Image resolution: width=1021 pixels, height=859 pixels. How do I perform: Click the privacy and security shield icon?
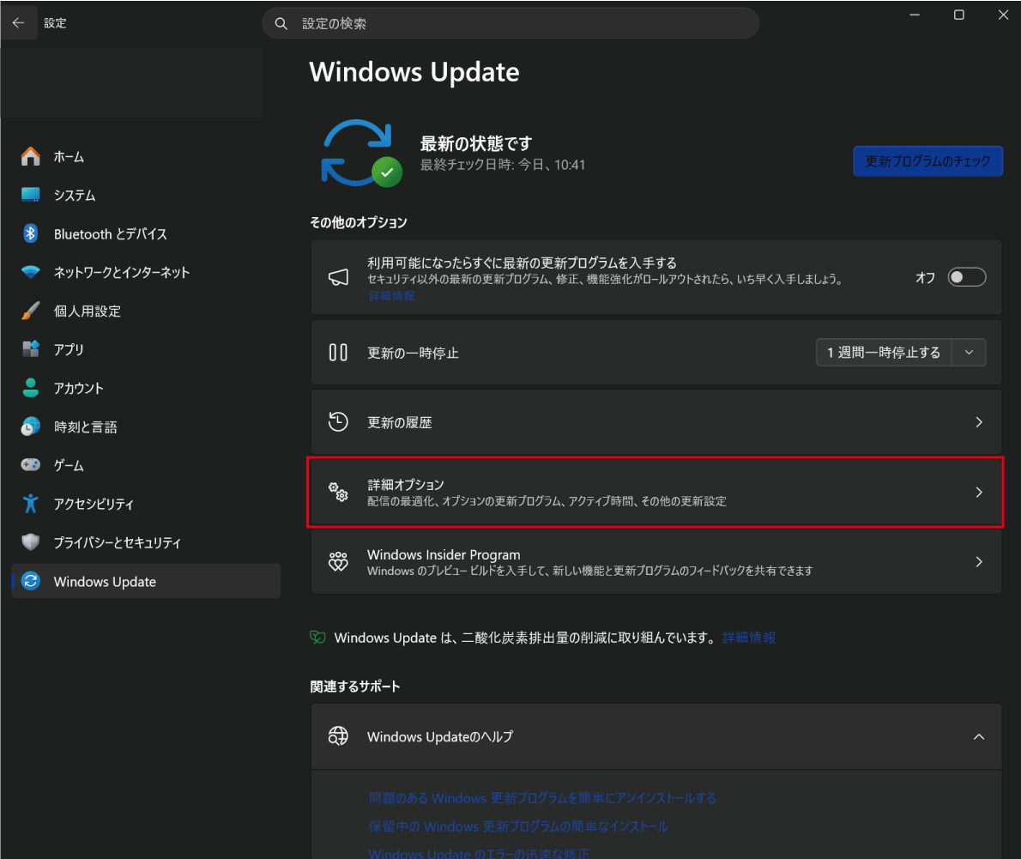[31, 542]
